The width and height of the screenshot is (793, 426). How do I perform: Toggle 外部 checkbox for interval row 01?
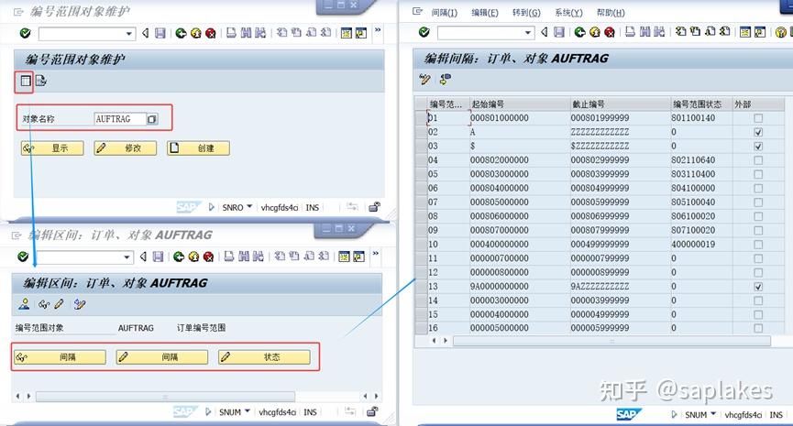pos(757,118)
